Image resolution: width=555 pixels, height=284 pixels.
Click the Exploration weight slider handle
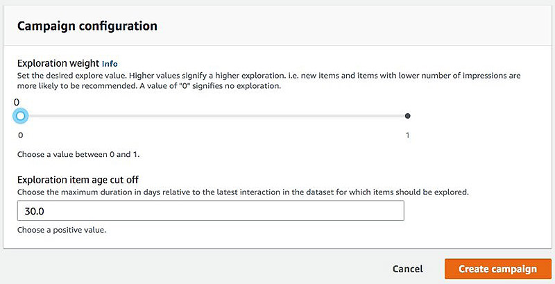[21, 116]
